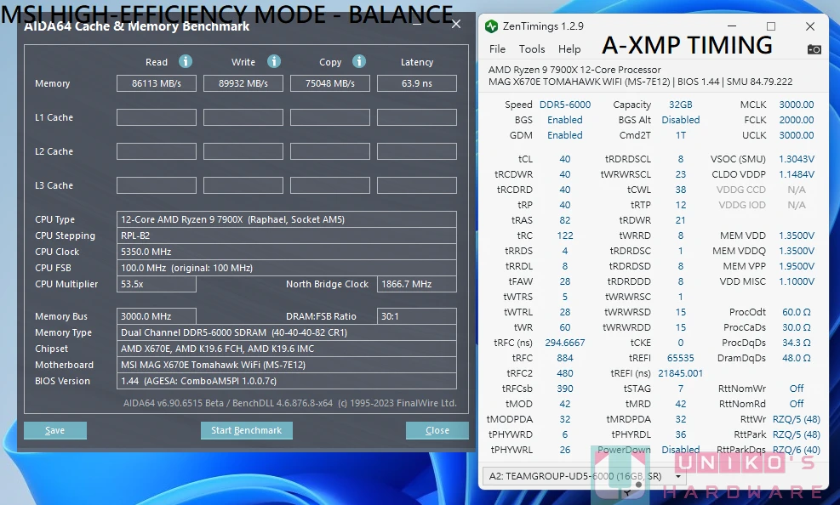The image size is (840, 505).
Task: Click the empty L1 Cache Read field
Action: (157, 117)
